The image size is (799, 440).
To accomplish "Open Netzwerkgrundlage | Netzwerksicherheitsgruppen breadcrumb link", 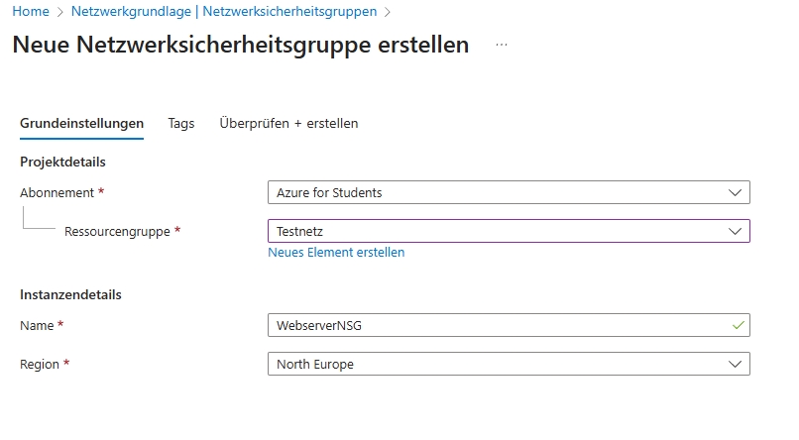I will pyautogui.click(x=224, y=12).
